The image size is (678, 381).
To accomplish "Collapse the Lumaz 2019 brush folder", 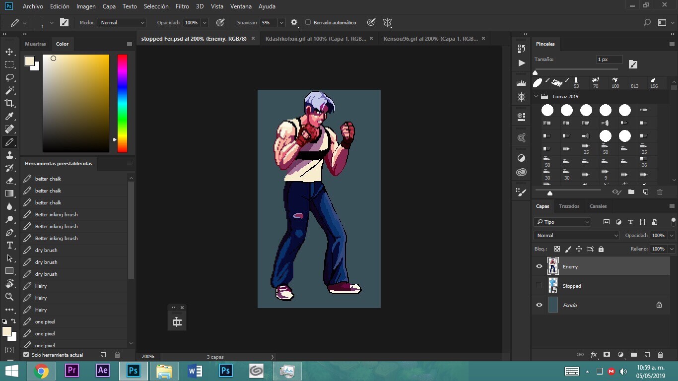I will [536, 96].
